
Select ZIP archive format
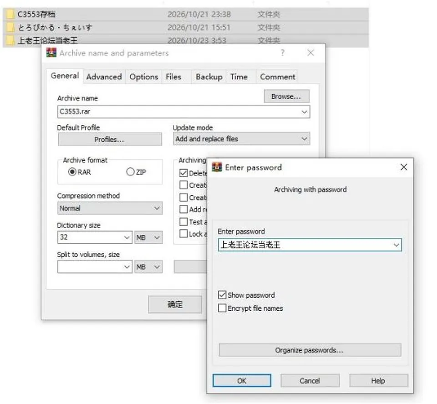pyautogui.click(x=130, y=172)
